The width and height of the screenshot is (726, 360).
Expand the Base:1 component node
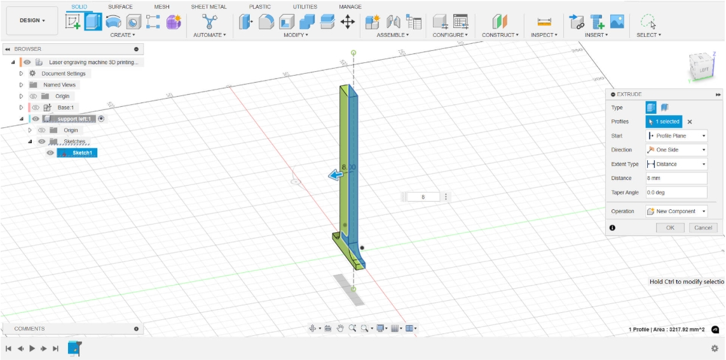[x=22, y=107]
